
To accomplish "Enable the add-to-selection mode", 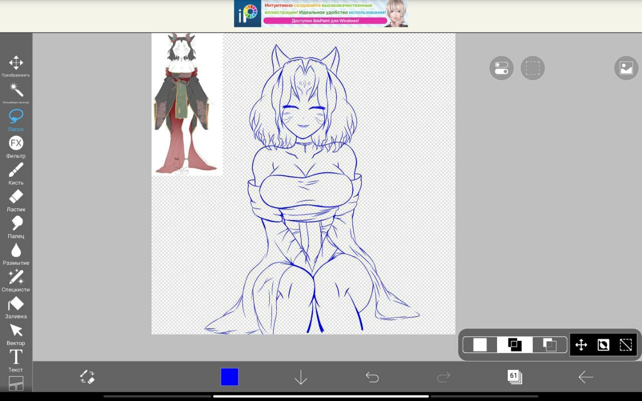I will tap(515, 345).
